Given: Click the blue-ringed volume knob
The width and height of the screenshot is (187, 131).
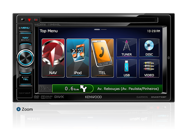Looking at the screenshot, I should (x=25, y=58).
